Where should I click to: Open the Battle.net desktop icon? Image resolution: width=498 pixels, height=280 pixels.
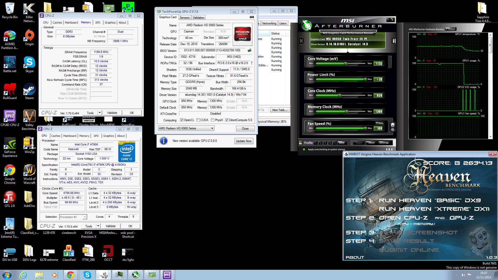pyautogui.click(x=10, y=65)
